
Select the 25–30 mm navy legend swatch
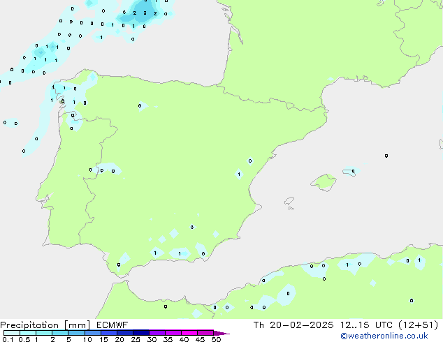tap(140, 333)
